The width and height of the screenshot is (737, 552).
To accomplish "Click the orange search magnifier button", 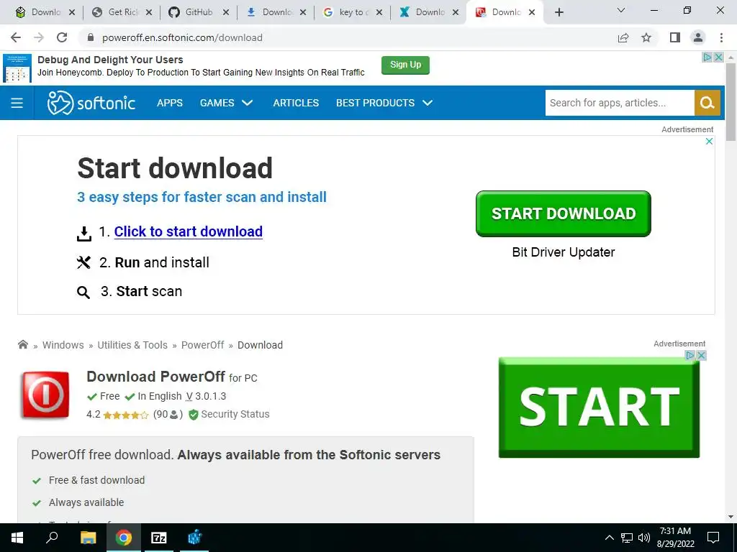I will [707, 103].
